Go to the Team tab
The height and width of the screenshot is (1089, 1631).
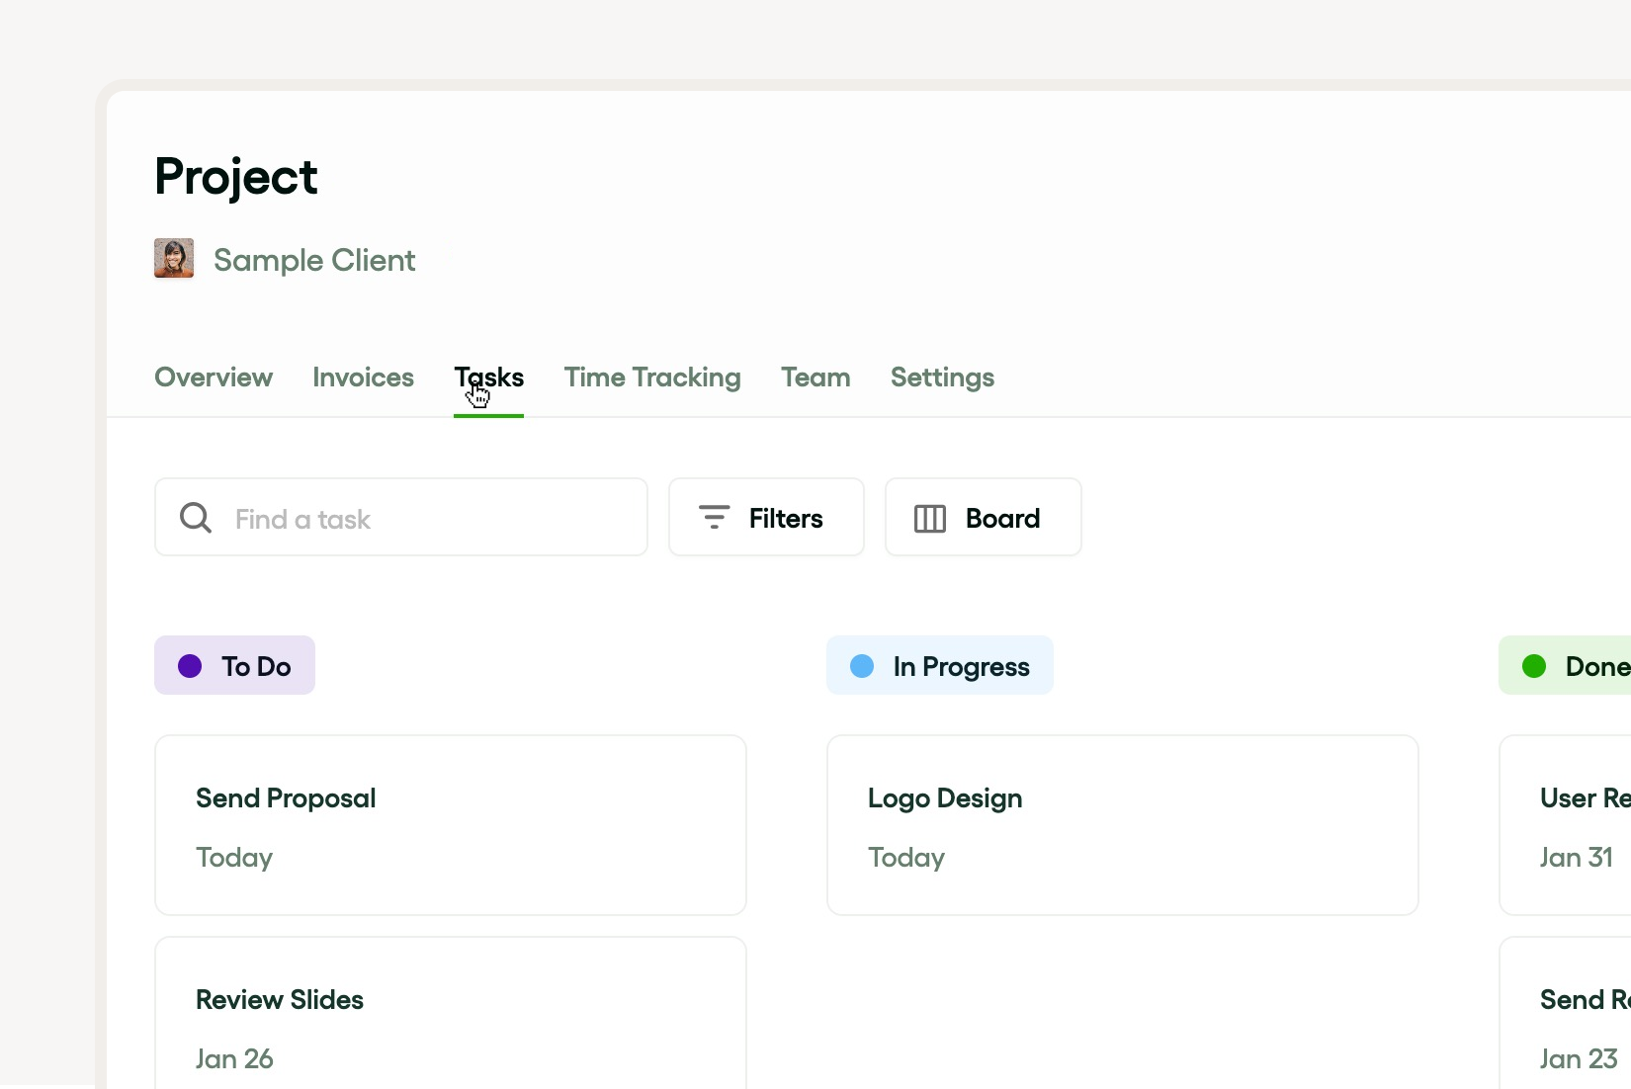(x=815, y=377)
